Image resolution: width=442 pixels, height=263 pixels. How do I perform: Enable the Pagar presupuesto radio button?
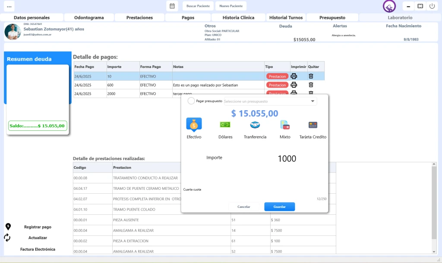tap(191, 101)
